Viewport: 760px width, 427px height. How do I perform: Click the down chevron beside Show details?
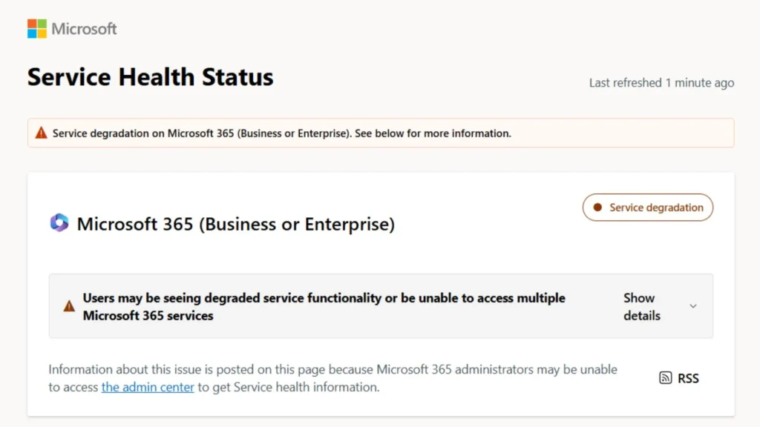tap(693, 305)
